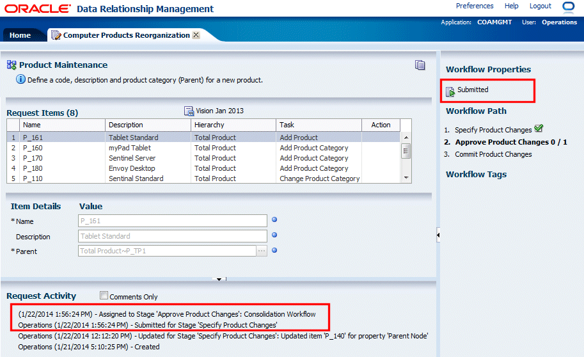Collapse the Workflow Properties side panel
Viewport: 584px width, 357px height.
coord(438,235)
